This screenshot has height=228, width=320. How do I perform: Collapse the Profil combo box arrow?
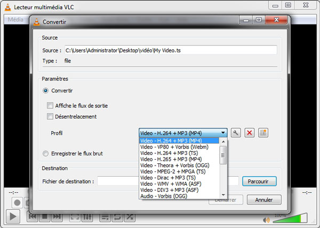[223, 133]
